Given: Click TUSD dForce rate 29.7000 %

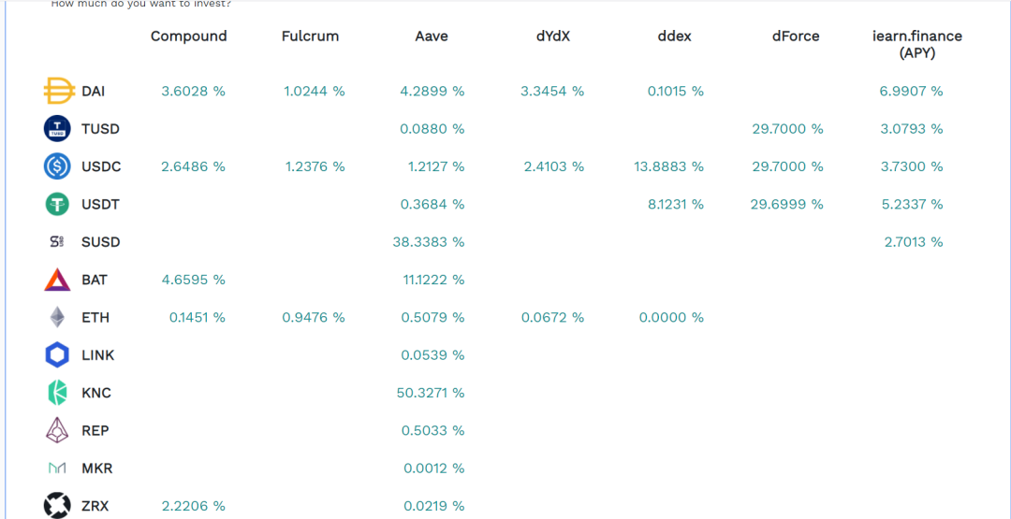Looking at the screenshot, I should point(787,129).
